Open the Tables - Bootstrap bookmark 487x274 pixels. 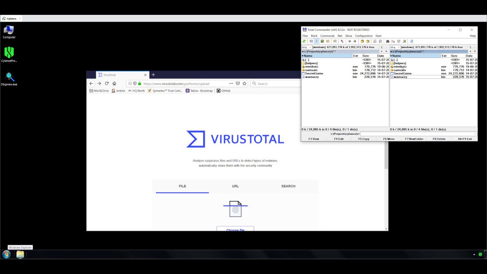coord(199,91)
